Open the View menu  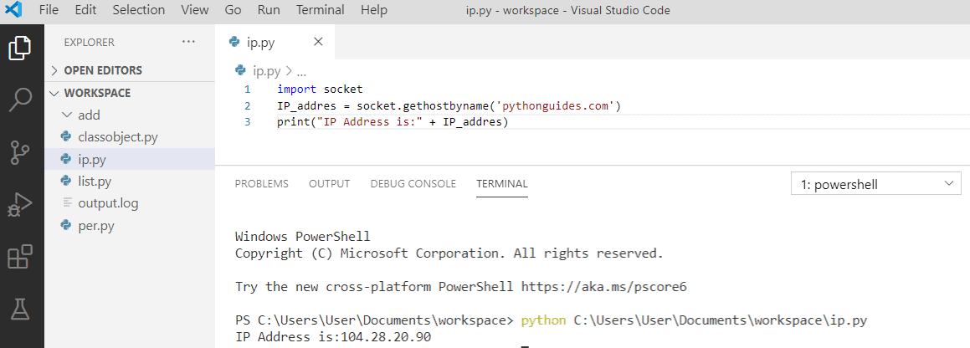click(x=196, y=10)
